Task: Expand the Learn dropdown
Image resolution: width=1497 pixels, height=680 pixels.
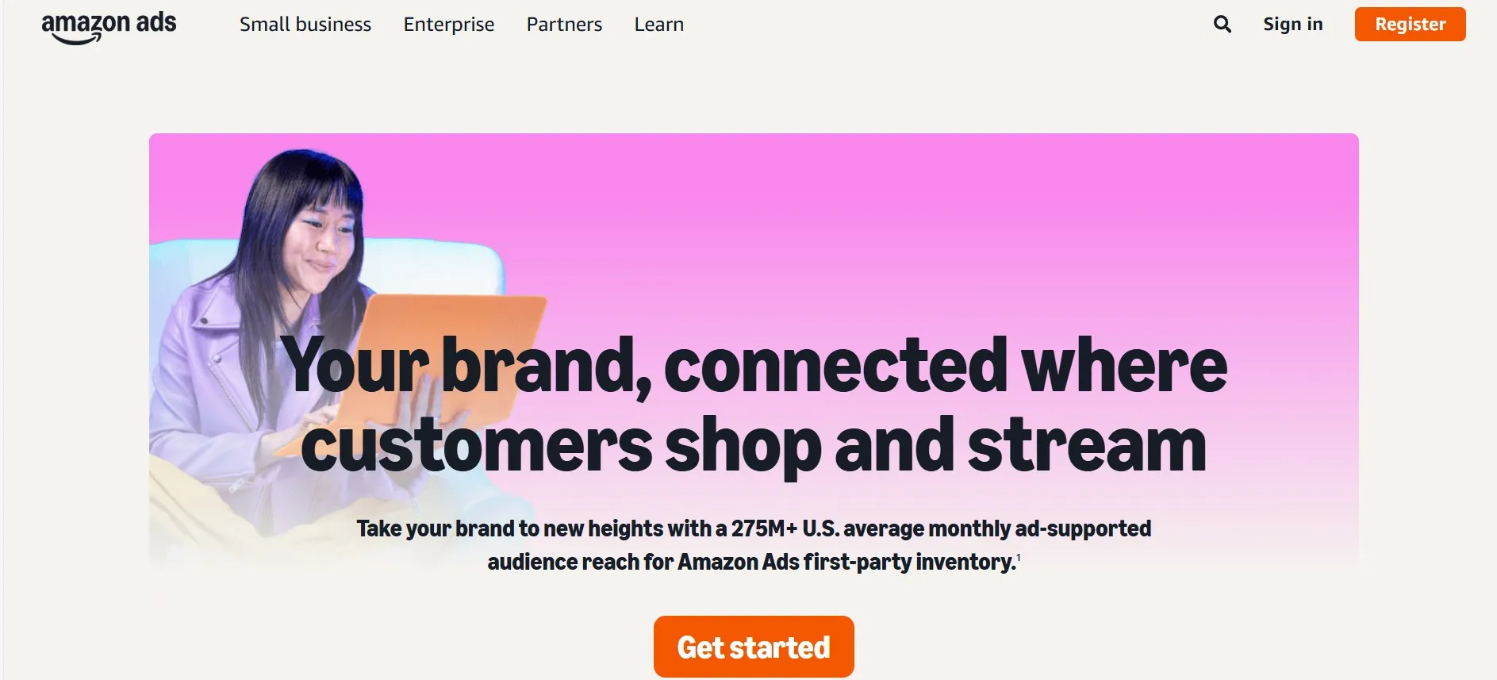Action: (x=658, y=25)
